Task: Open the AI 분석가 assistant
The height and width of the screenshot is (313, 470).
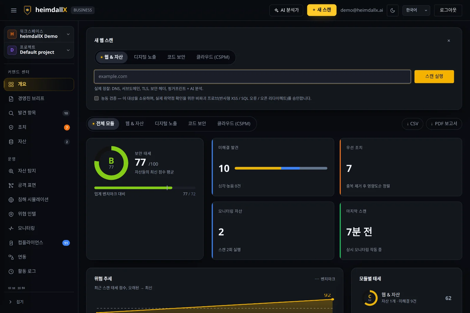Action: pyautogui.click(x=286, y=10)
